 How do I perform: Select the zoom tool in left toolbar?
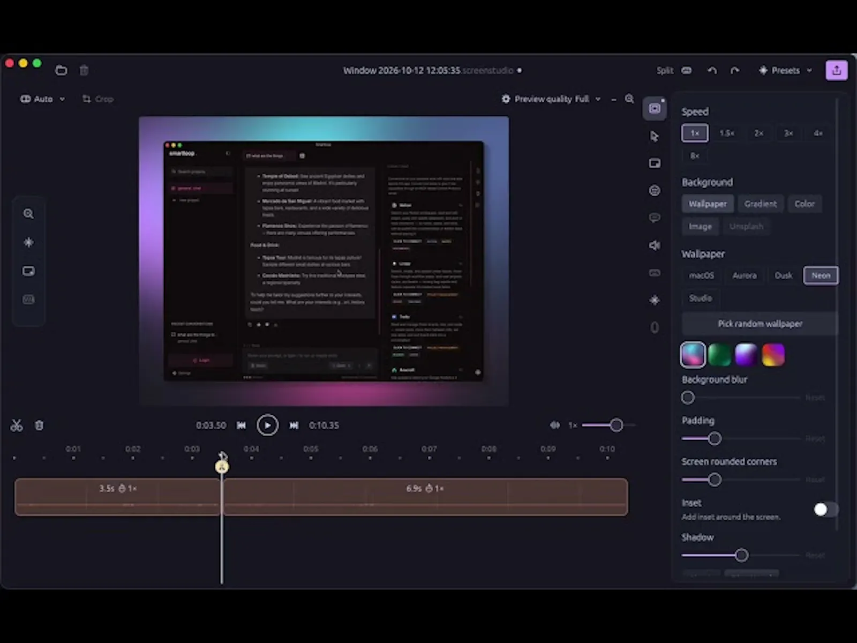(x=28, y=214)
